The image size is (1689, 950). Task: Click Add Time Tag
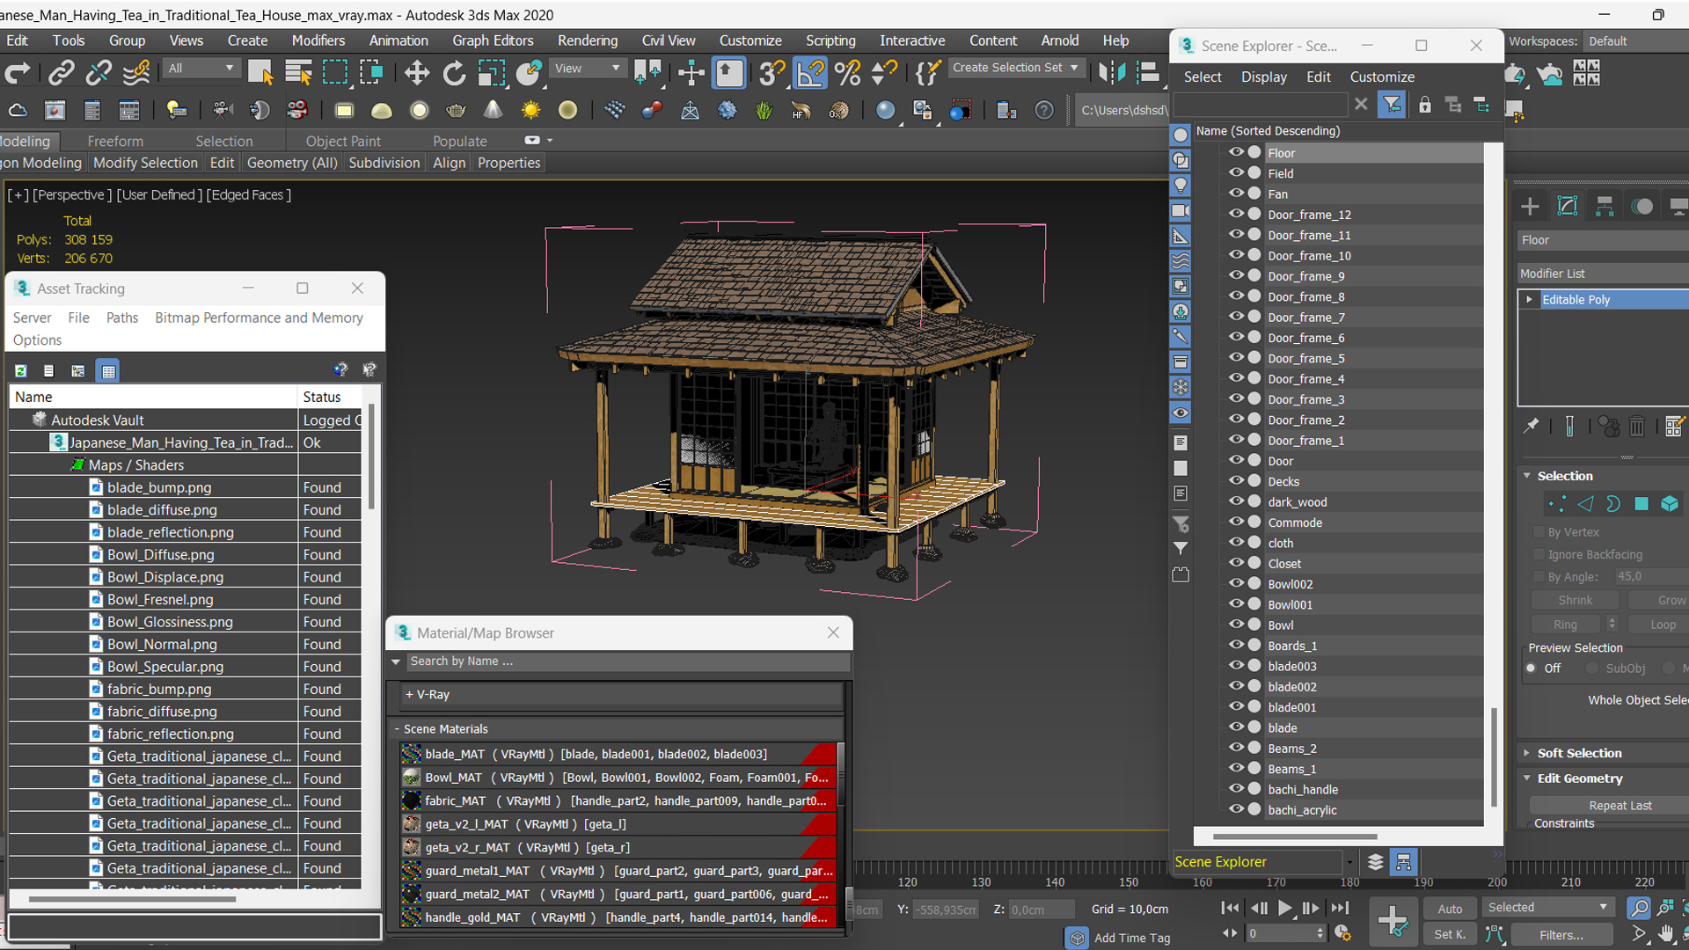[x=1131, y=938]
